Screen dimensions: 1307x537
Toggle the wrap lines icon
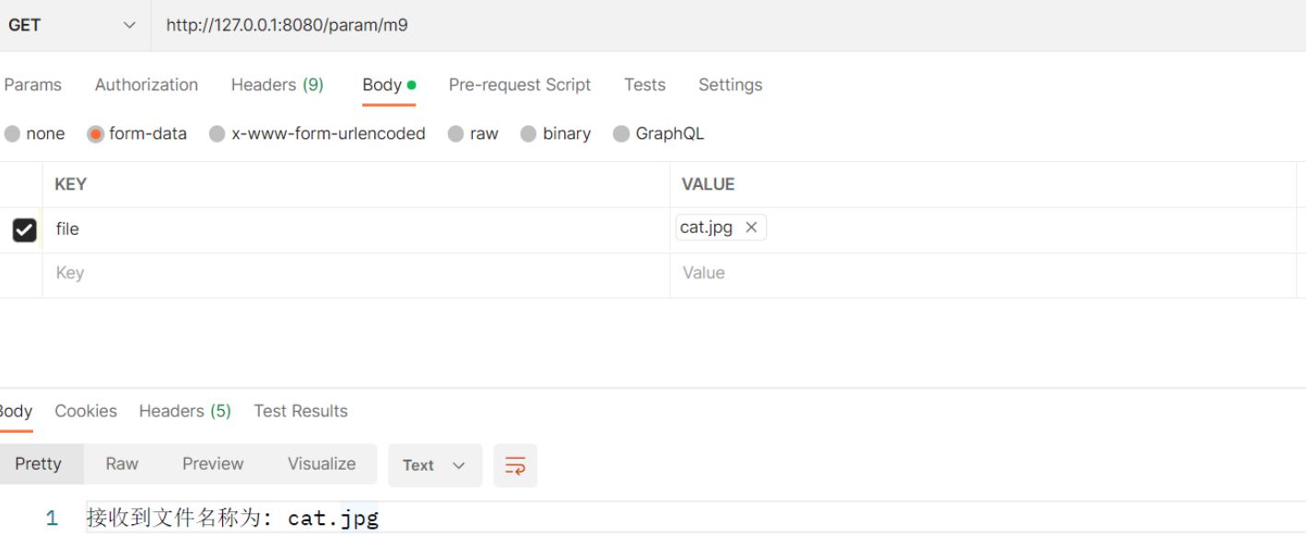515,465
